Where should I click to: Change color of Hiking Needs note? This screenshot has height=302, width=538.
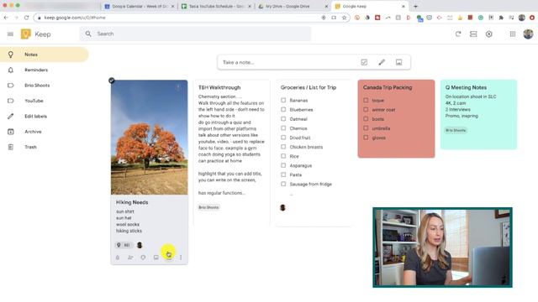coord(143,258)
